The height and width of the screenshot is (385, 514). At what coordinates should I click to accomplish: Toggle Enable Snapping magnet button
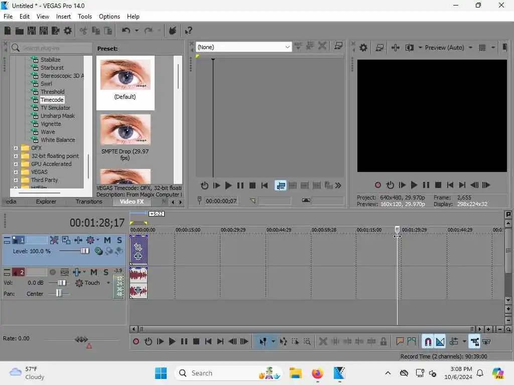[428, 341]
